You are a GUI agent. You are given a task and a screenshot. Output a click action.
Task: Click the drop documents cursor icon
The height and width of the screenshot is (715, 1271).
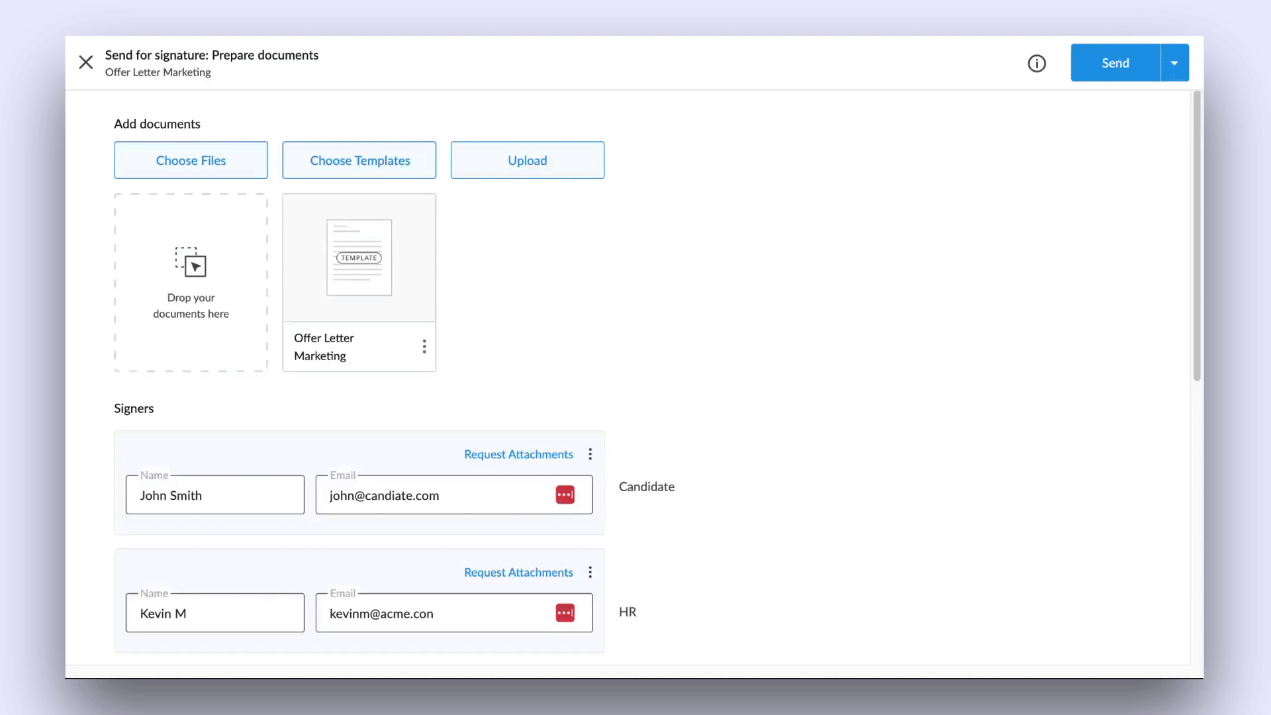tap(191, 262)
